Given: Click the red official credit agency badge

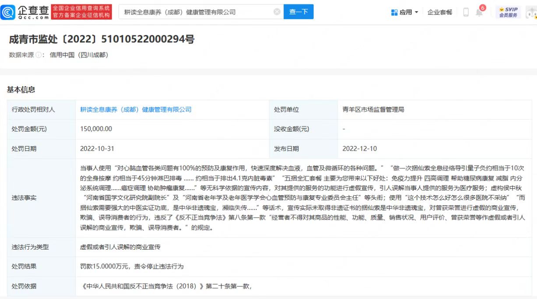Looking at the screenshot, I should 81,12.
